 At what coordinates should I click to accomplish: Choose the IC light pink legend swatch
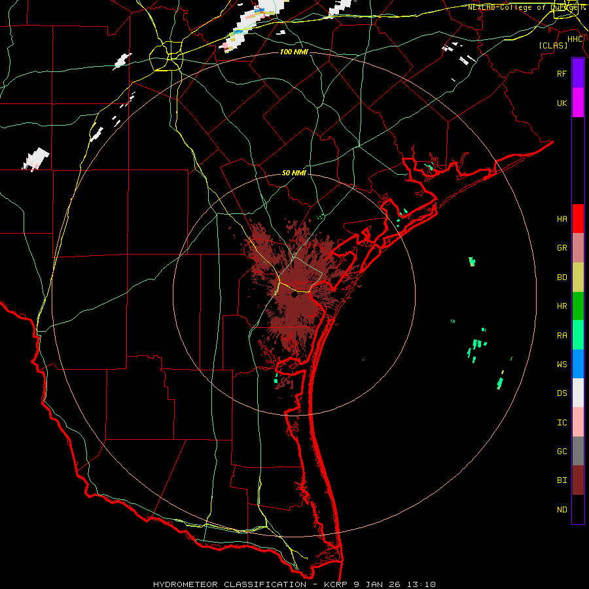[578, 422]
